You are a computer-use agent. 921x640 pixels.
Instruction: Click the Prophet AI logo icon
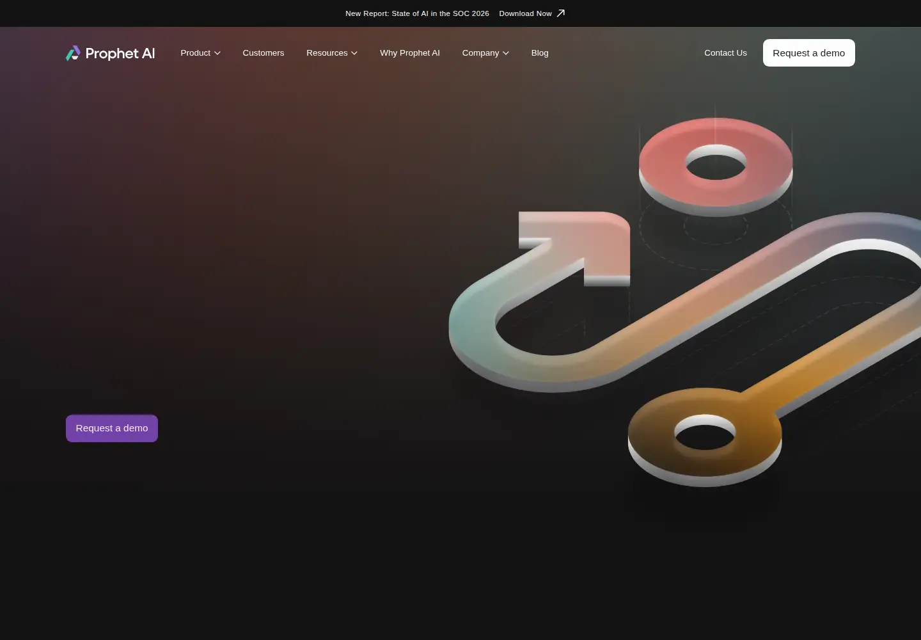tap(73, 53)
